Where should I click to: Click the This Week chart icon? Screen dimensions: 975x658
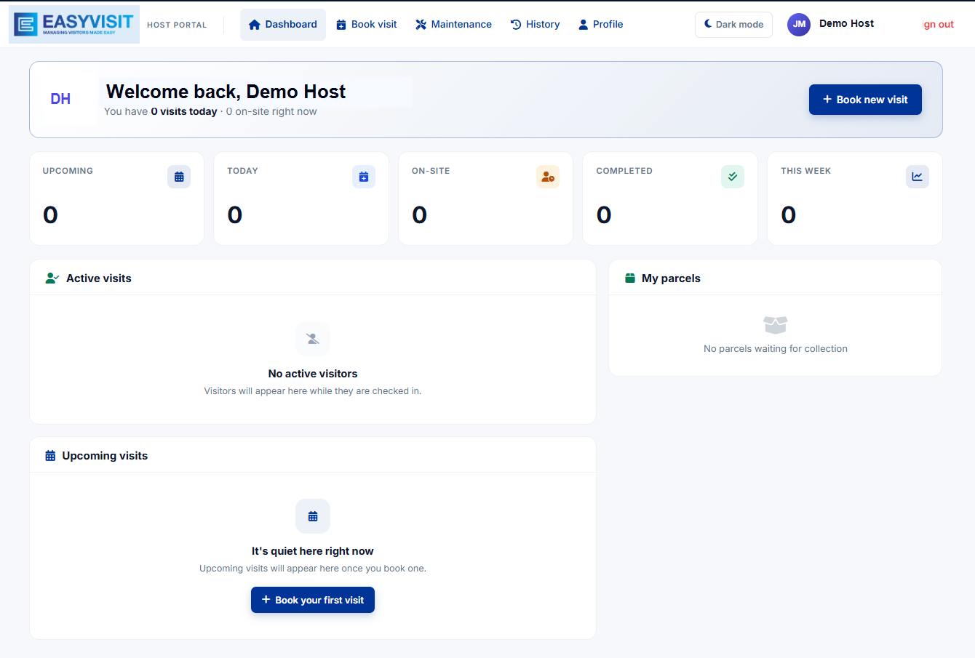(x=918, y=177)
